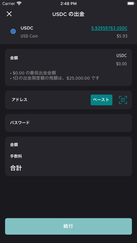Tap the USDC の出金 screen title

click(68, 14)
